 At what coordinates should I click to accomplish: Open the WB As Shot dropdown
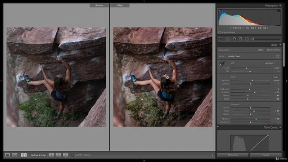(x=270, y=63)
